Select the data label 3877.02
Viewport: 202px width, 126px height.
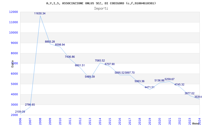pyautogui.click(x=190, y=93)
